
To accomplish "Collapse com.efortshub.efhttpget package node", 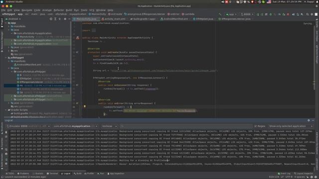I will coord(12,72).
